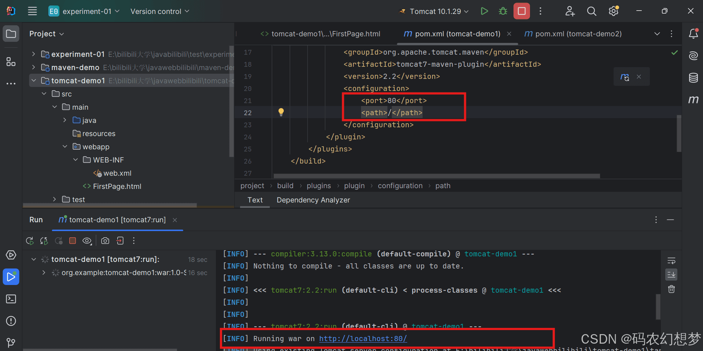This screenshot has width=703, height=351.
Task: Click the intention lightbulb on line 22
Action: coord(281,112)
